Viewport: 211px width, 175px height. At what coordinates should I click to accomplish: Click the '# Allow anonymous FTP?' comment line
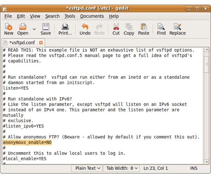[x=101, y=137]
